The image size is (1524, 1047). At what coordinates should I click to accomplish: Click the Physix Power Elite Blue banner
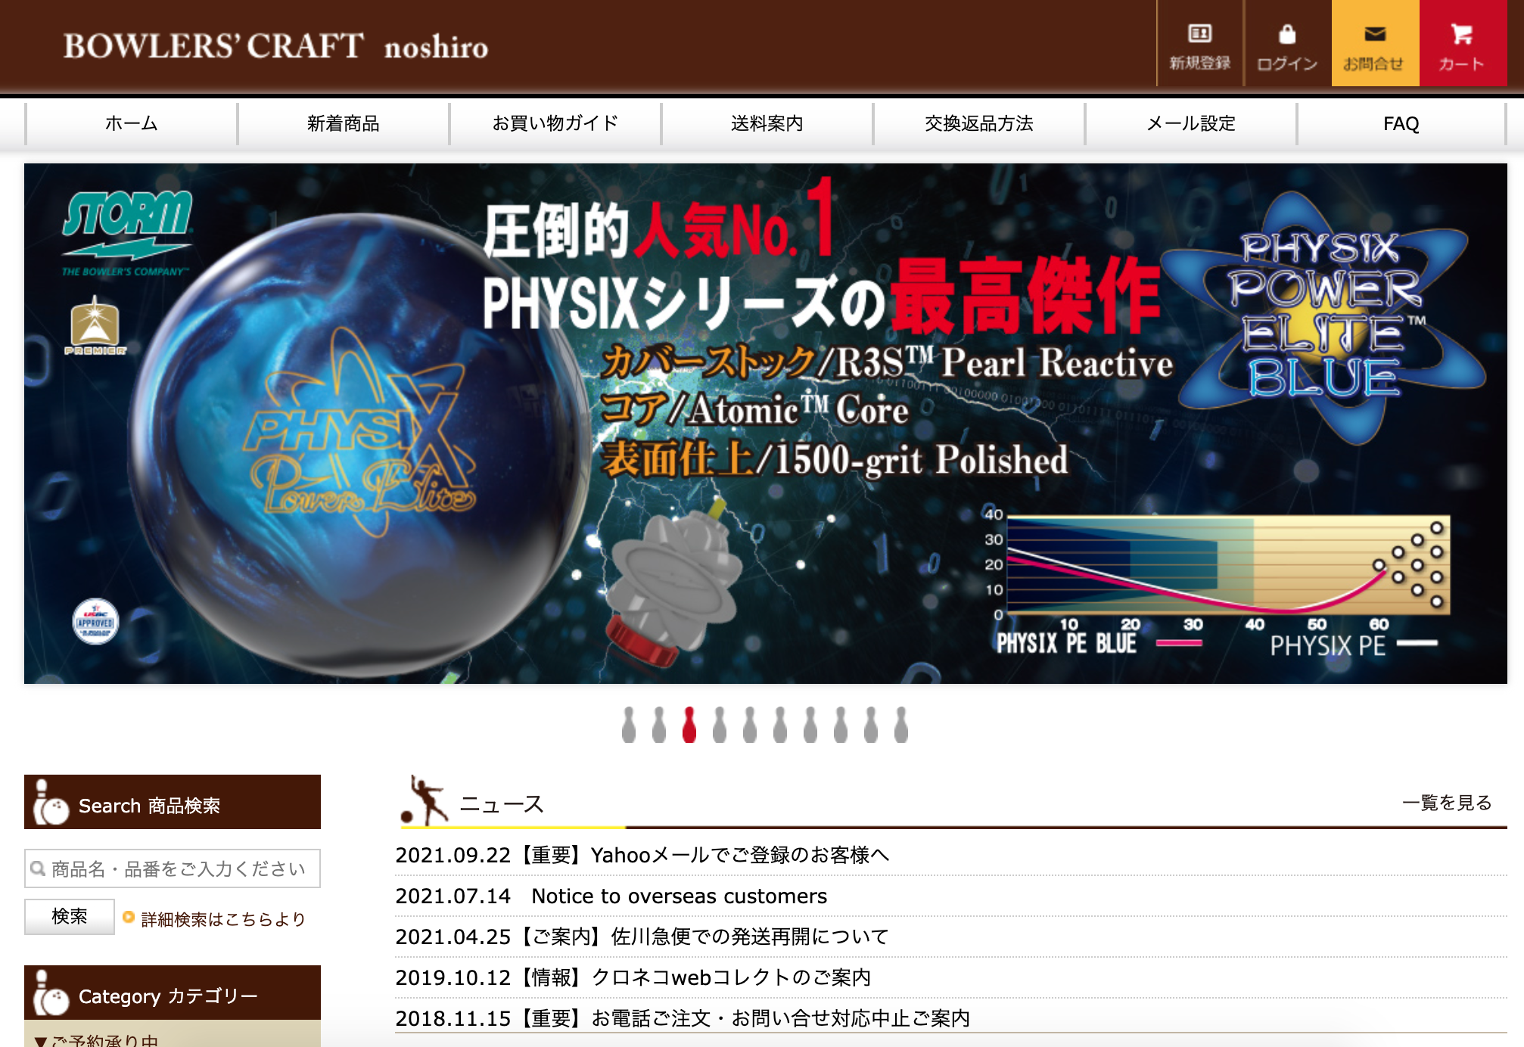(765, 424)
